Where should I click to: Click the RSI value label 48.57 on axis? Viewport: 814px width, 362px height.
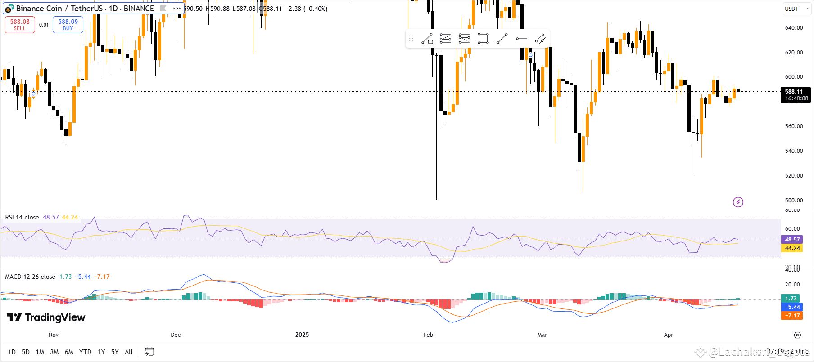click(792, 240)
